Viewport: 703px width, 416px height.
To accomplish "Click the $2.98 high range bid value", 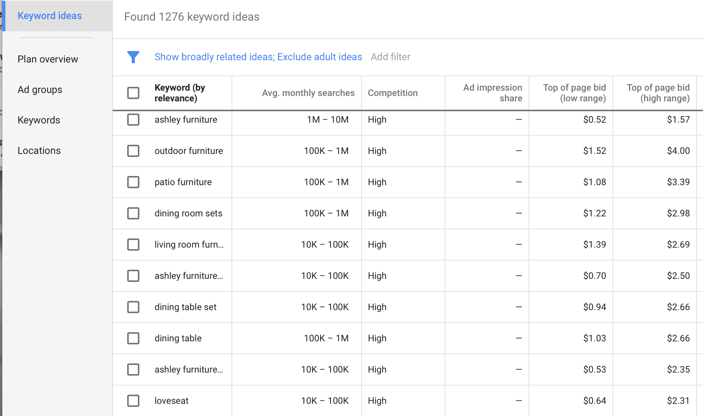I will click(678, 213).
